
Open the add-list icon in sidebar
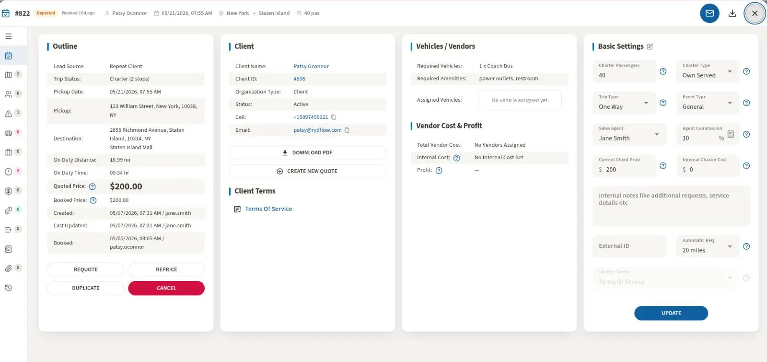coord(8,230)
